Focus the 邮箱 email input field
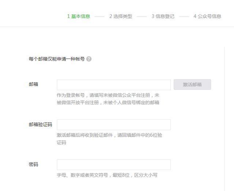Screen dimensions: 234x191 click(114, 85)
